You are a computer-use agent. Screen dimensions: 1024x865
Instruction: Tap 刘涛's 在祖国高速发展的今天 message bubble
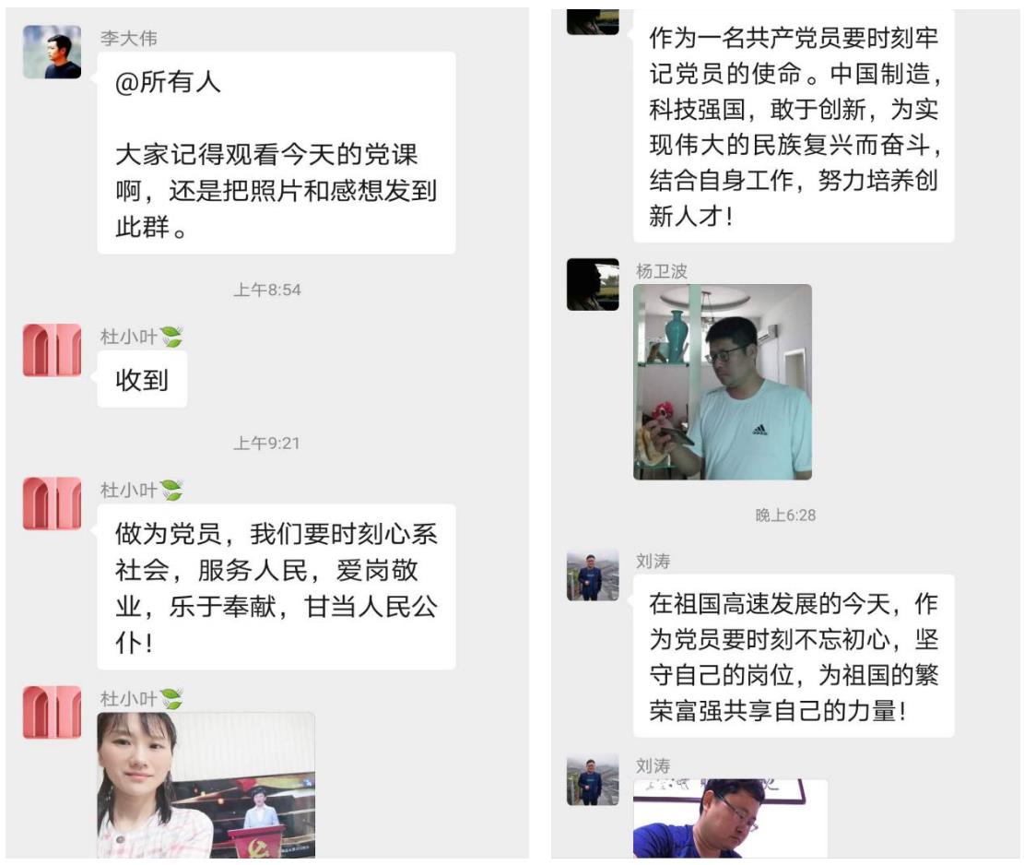pyautogui.click(x=794, y=656)
